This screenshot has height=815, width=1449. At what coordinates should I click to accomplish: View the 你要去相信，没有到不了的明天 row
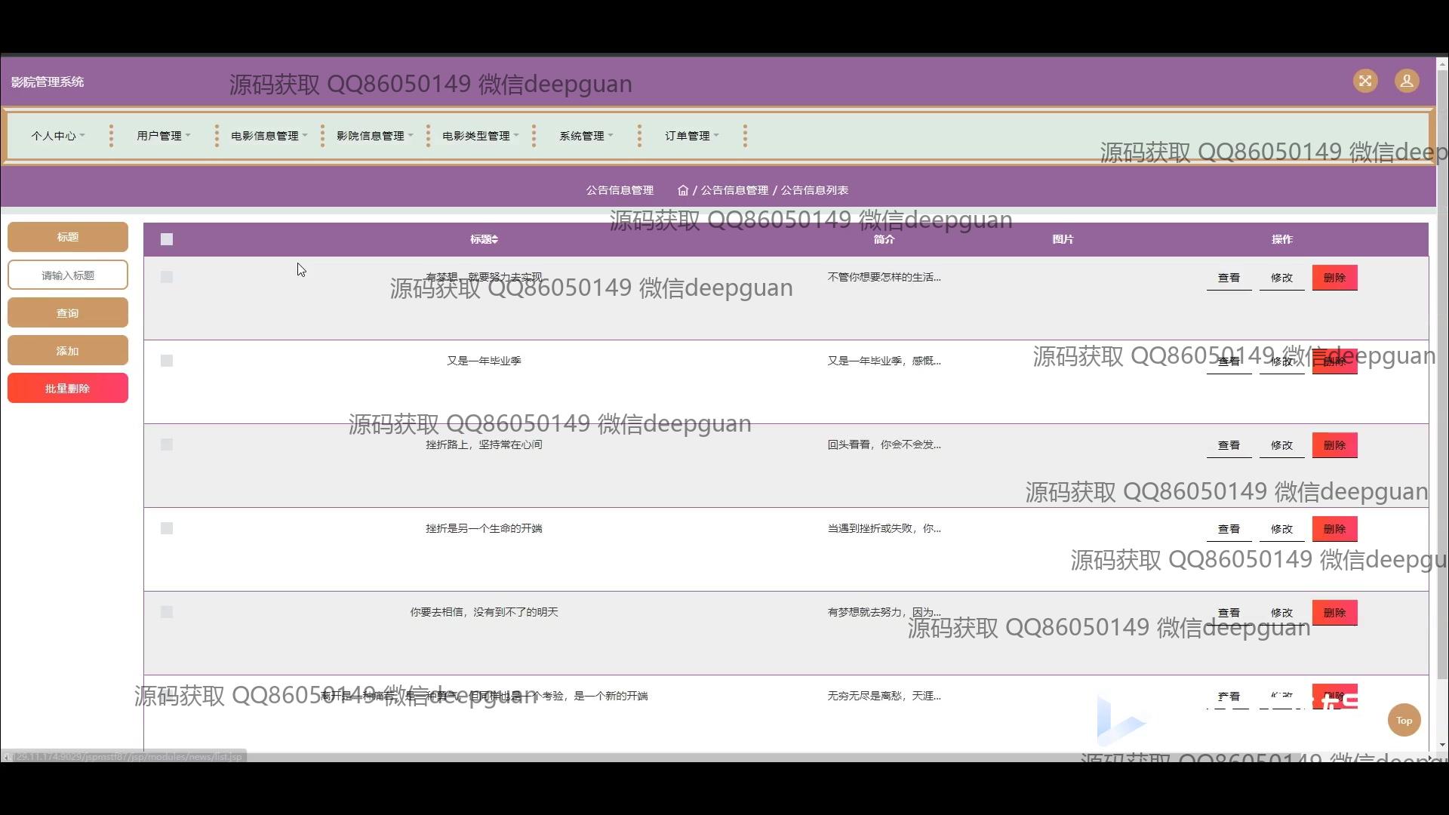pos(1229,613)
